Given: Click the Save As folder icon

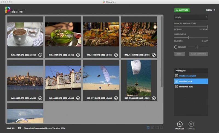Looking at the screenshot, I should tap(19, 128).
